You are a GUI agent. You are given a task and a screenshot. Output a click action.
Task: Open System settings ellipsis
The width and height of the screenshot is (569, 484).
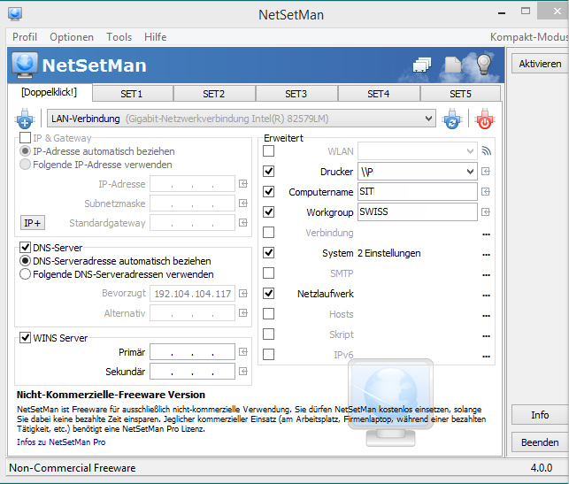pyautogui.click(x=487, y=254)
